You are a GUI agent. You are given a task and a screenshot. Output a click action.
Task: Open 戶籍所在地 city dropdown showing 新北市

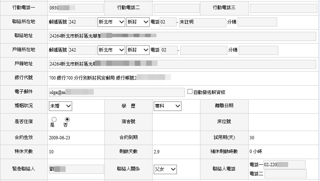[111, 50]
